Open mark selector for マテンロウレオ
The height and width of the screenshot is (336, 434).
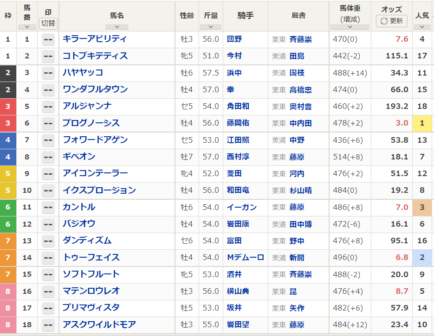(x=48, y=291)
